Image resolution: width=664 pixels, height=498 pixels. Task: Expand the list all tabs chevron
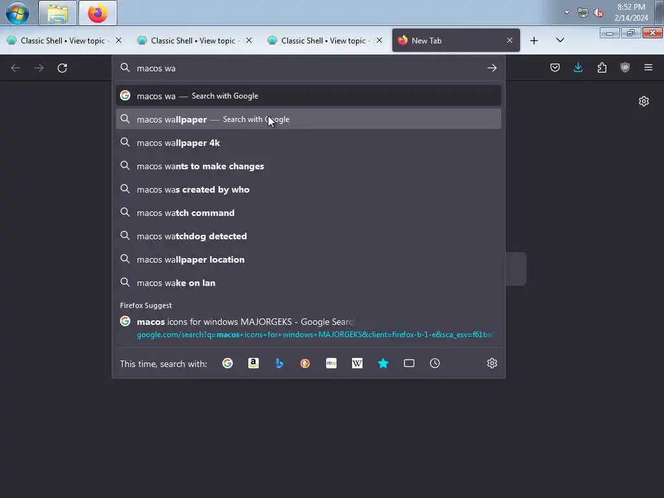(x=560, y=40)
